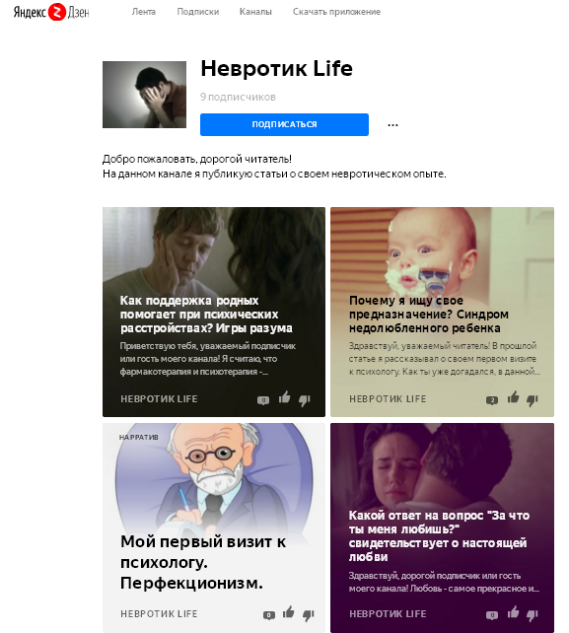
Task: Dislike the 'За что ты меня любишь' article
Action: (533, 615)
